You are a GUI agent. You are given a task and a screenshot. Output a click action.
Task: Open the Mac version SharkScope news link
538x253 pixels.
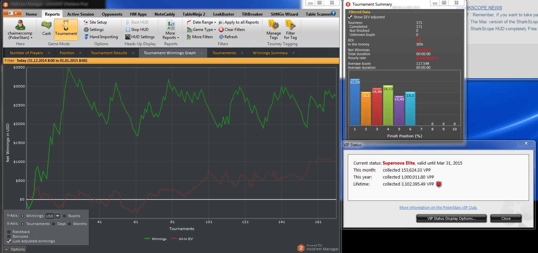[x=504, y=22]
